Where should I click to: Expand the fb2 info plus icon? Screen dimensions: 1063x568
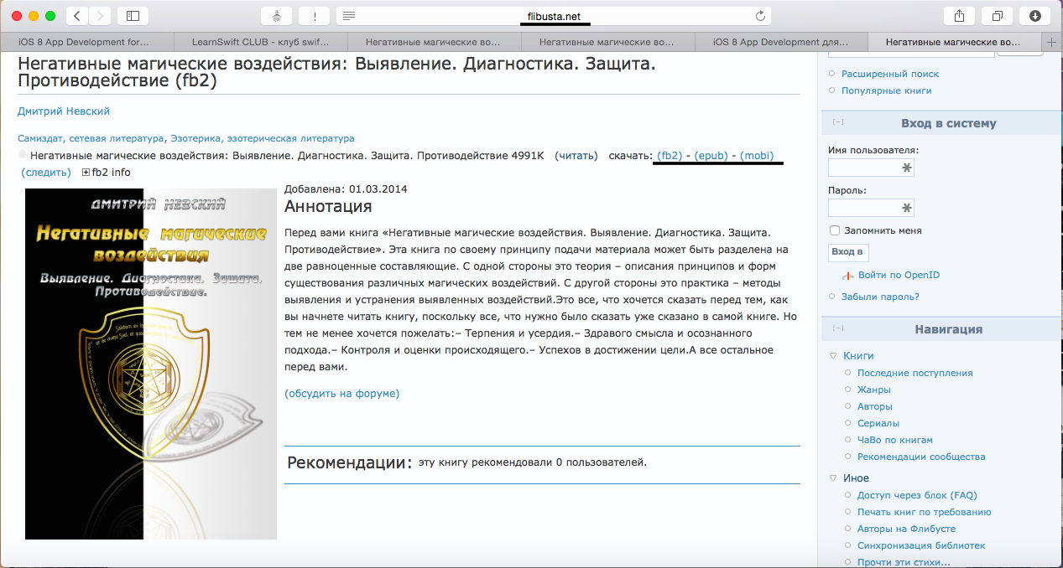click(x=85, y=172)
